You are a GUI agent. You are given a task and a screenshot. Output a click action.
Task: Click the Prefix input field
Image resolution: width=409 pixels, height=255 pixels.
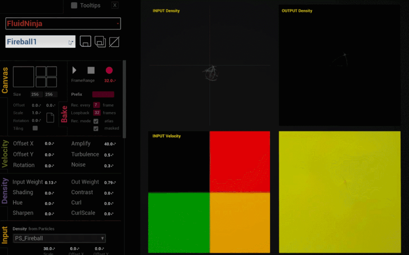[103, 94]
